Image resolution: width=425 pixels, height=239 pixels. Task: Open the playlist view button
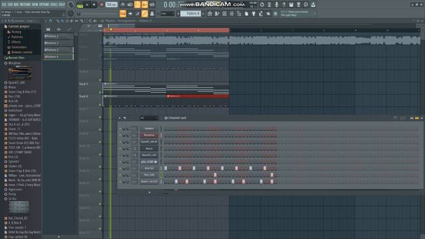(x=210, y=13)
